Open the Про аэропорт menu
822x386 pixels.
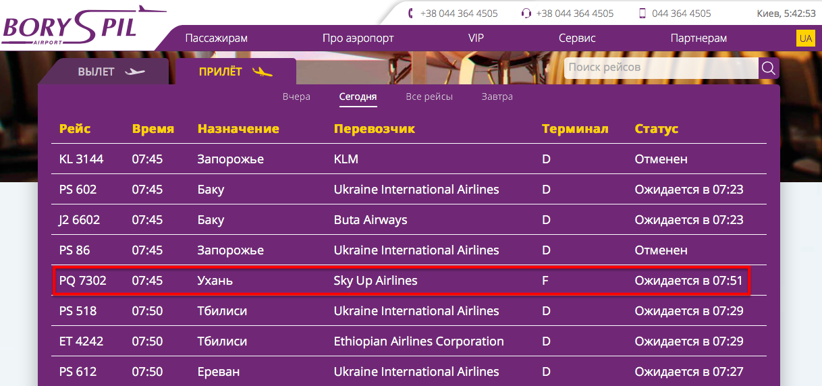point(358,38)
